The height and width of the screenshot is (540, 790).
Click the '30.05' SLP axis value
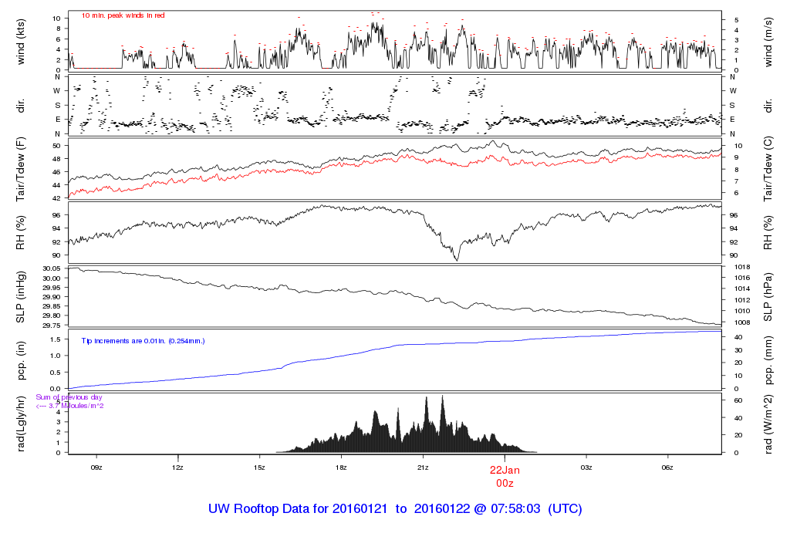(x=52, y=269)
